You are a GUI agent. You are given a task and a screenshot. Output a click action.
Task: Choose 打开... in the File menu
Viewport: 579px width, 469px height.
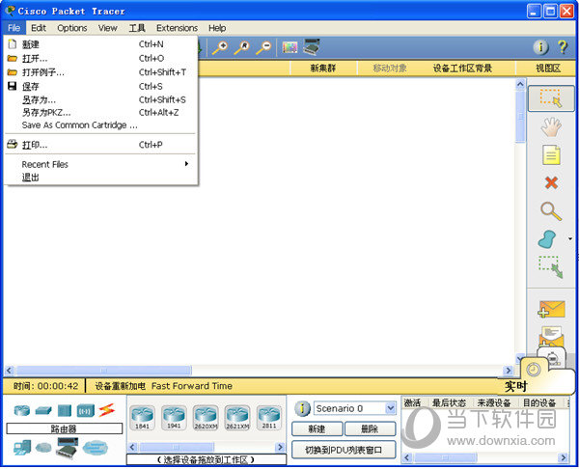tap(100, 58)
